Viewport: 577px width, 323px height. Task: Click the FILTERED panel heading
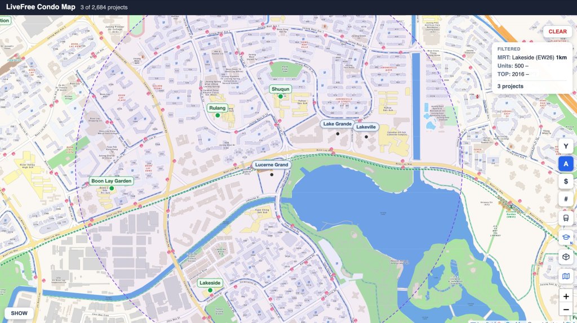(x=509, y=49)
